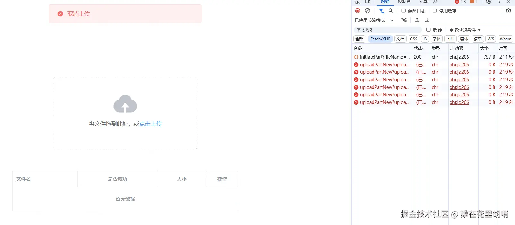Select 媒体 filter chip
The image size is (515, 225).
click(464, 39)
